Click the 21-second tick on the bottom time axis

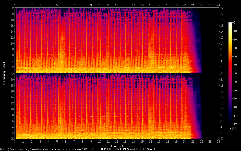[x=193, y=141]
